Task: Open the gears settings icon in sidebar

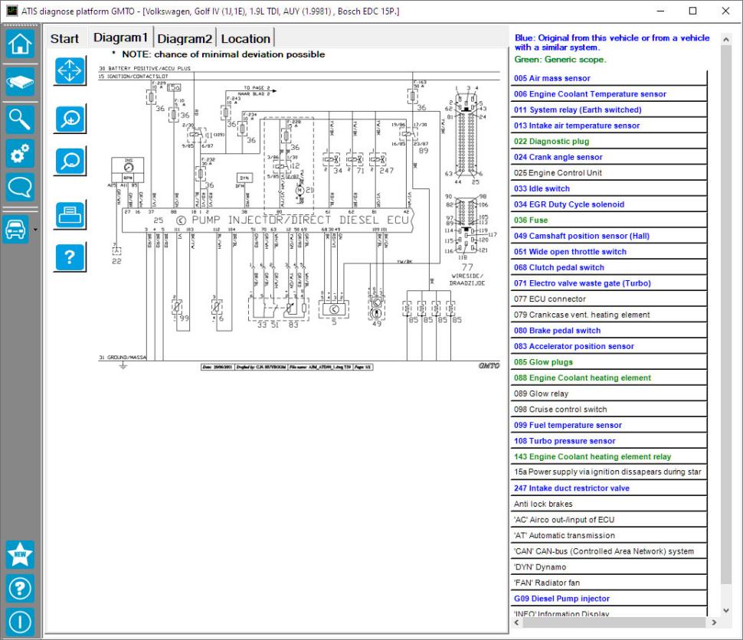Action: [20, 153]
